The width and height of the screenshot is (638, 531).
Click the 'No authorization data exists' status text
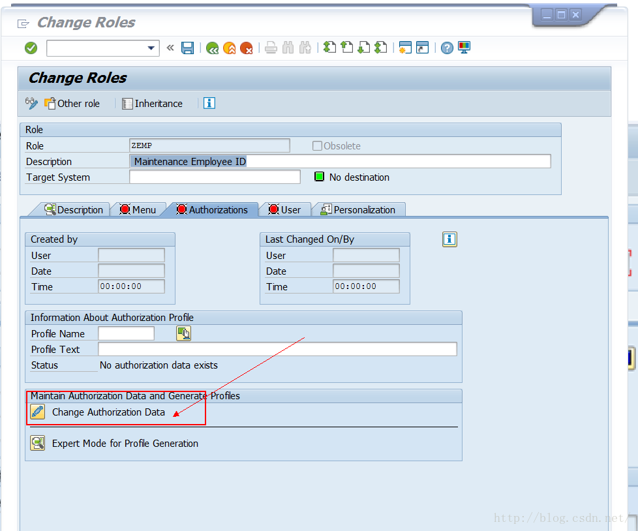(159, 365)
